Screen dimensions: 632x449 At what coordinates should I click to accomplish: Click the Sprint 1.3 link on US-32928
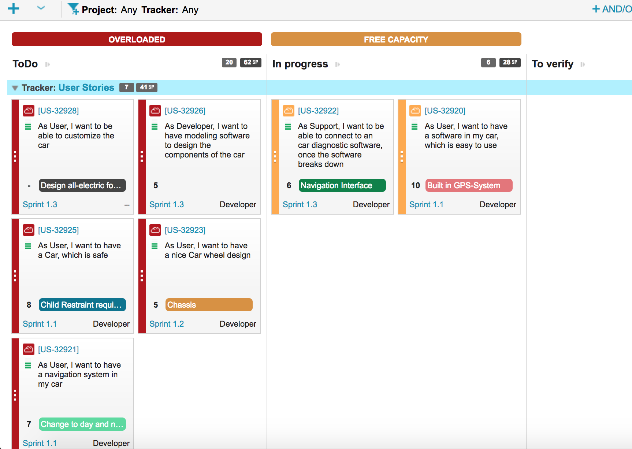40,204
